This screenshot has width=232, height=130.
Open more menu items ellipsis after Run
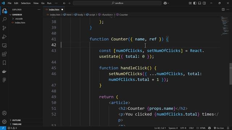point(56,3)
